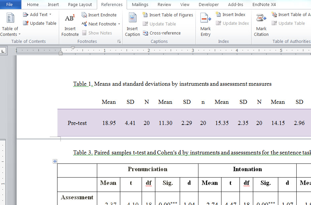Open the Next Footnote dropdown menu
This screenshot has width=311, height=205.
(119, 24)
